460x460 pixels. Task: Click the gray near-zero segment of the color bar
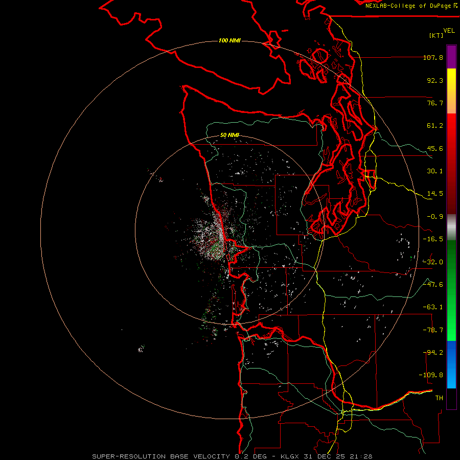pos(451,226)
